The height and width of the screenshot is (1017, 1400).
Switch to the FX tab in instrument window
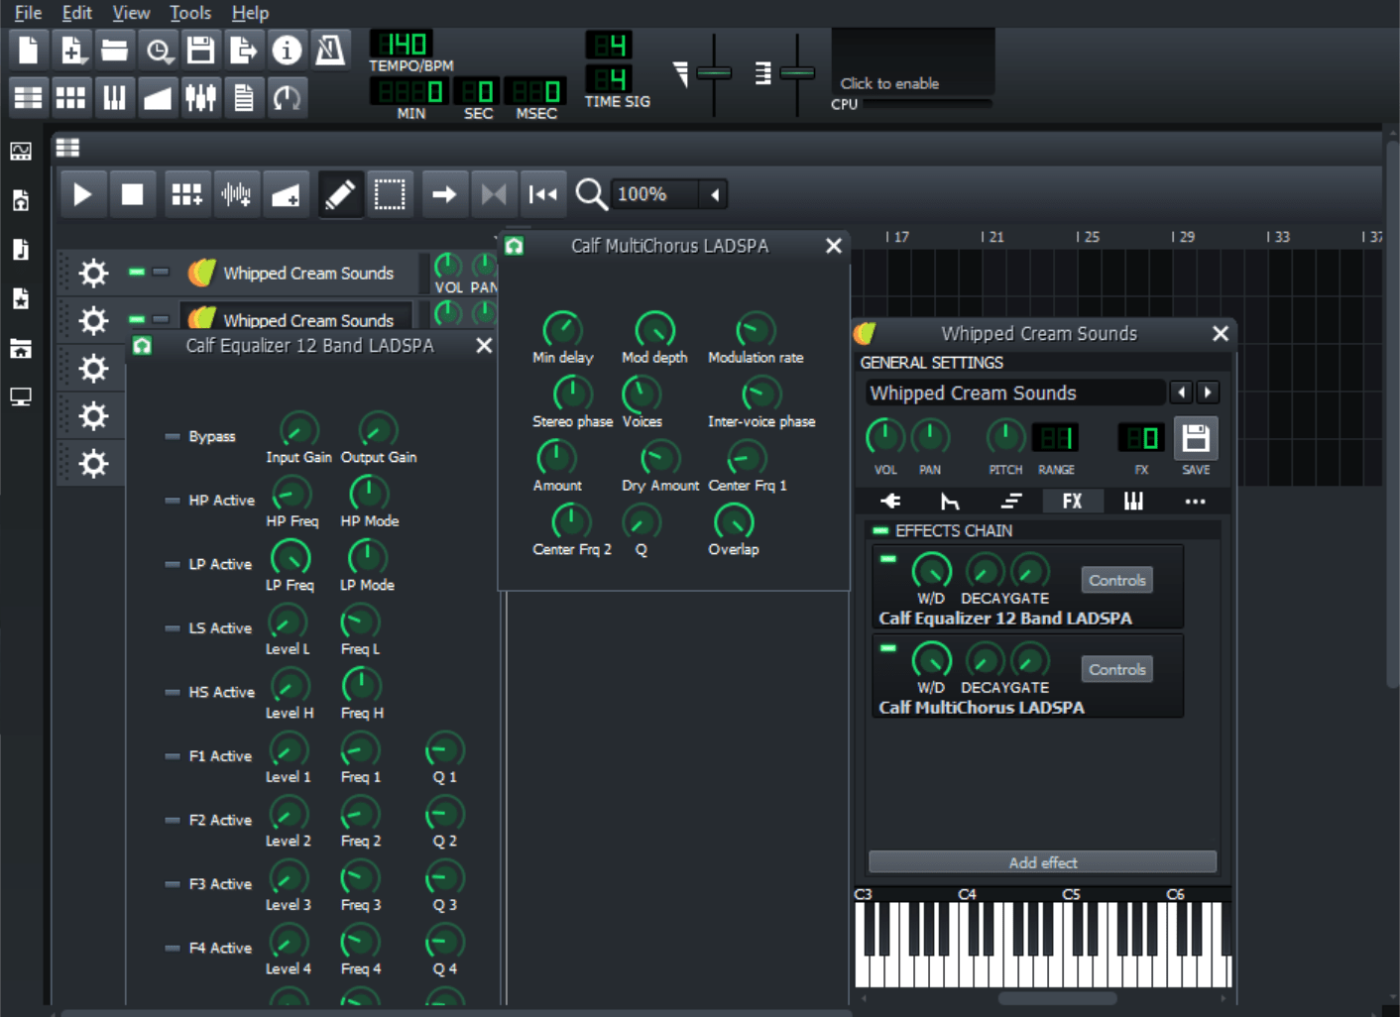pos(1072,502)
